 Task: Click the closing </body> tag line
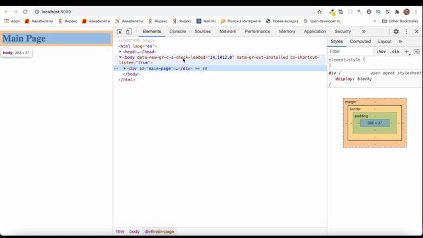pos(131,74)
